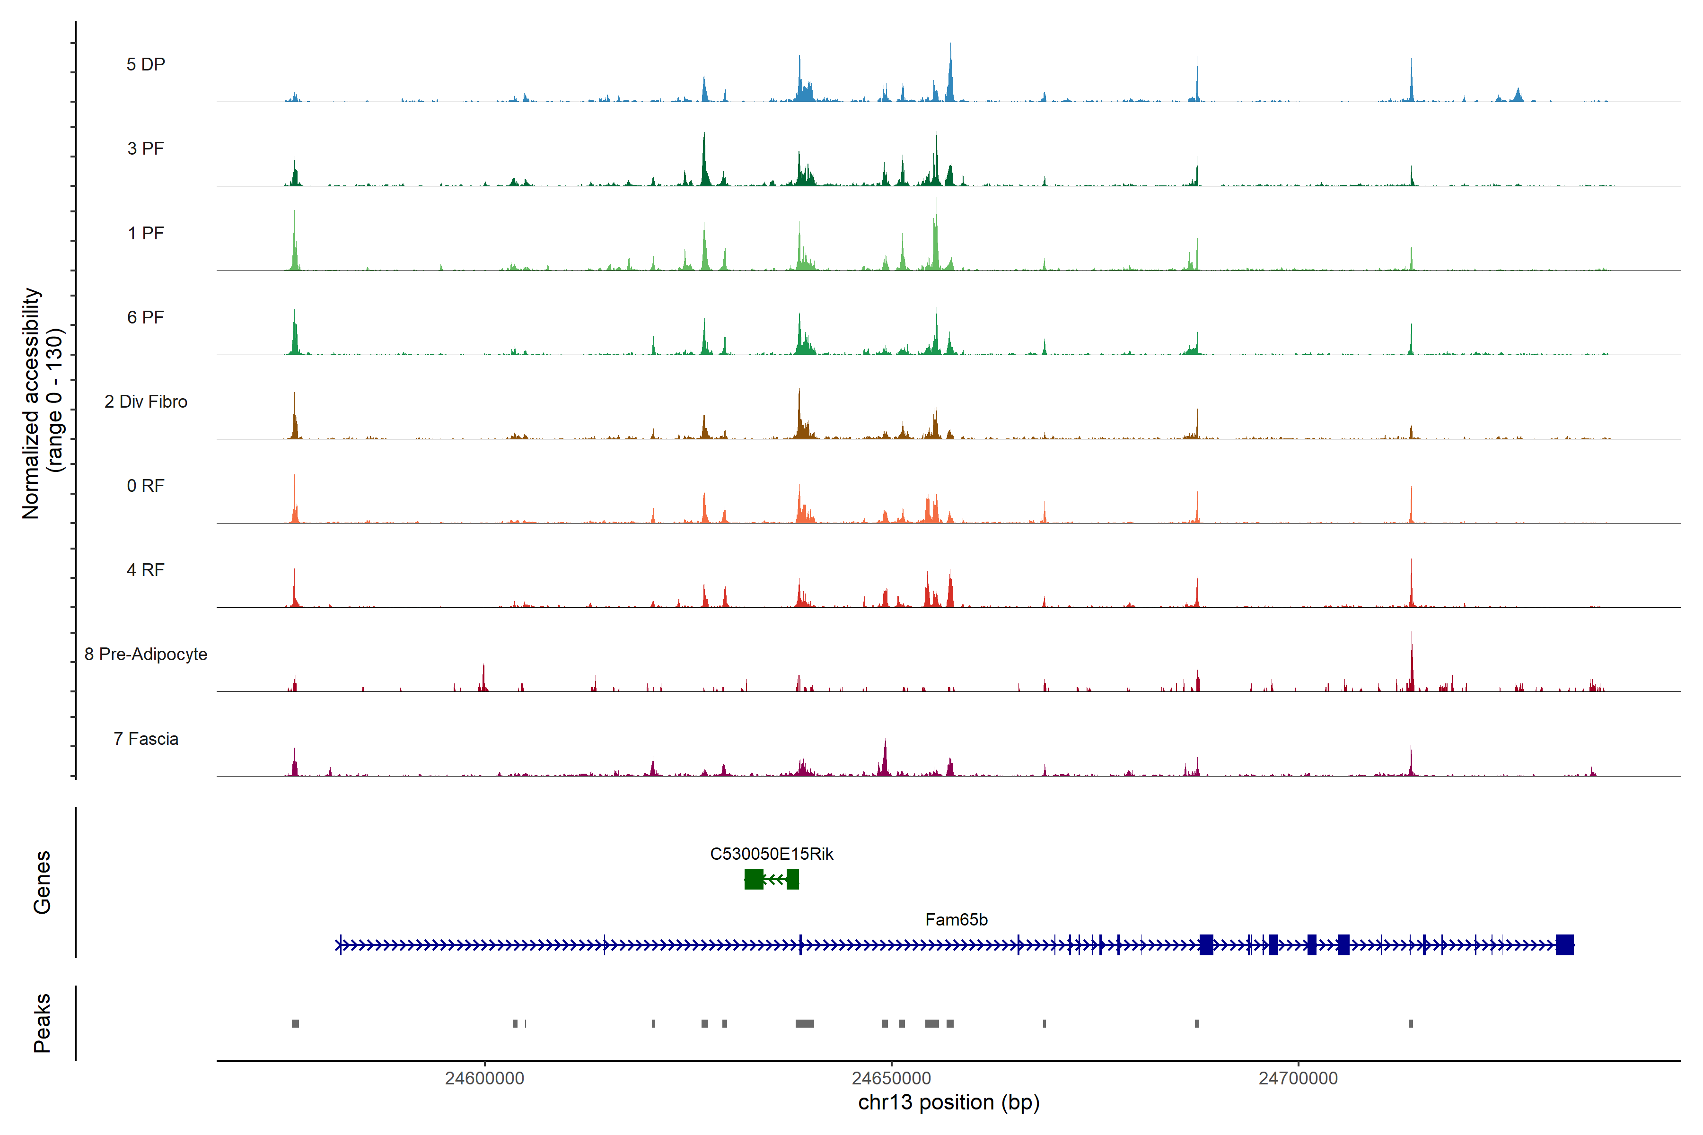Image resolution: width=1703 pixels, height=1135 pixels.
Task: Click the chr13 position axis title
Action: (948, 1102)
